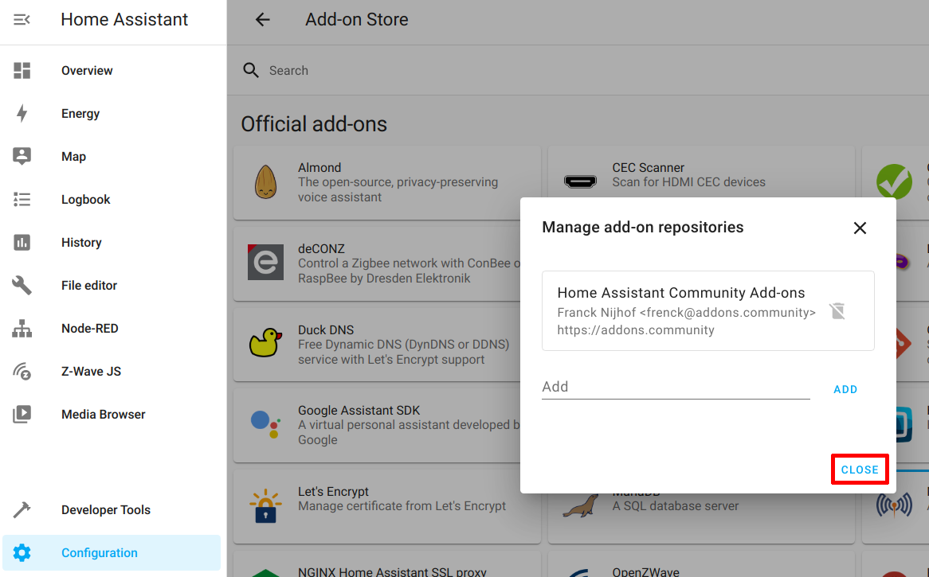Click the Official add-ons heading

314,124
